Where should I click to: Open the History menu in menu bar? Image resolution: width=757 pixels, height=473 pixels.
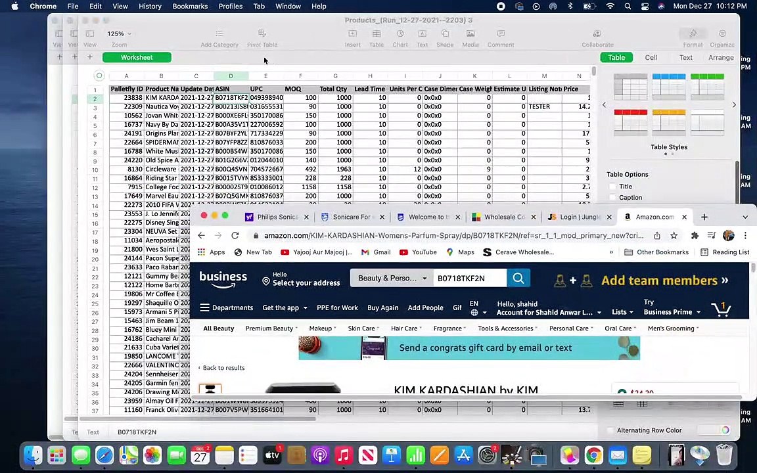(x=150, y=7)
